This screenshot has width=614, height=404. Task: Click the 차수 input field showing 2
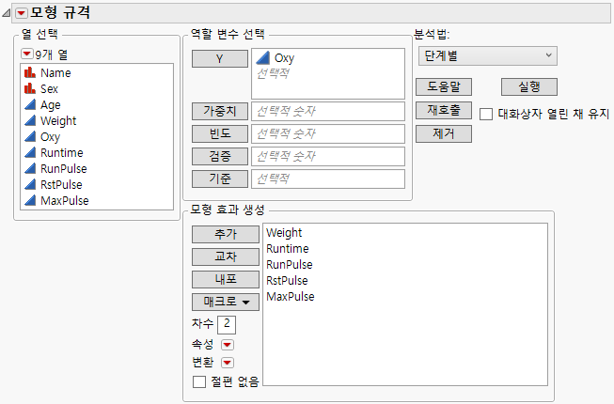pyautogui.click(x=227, y=324)
